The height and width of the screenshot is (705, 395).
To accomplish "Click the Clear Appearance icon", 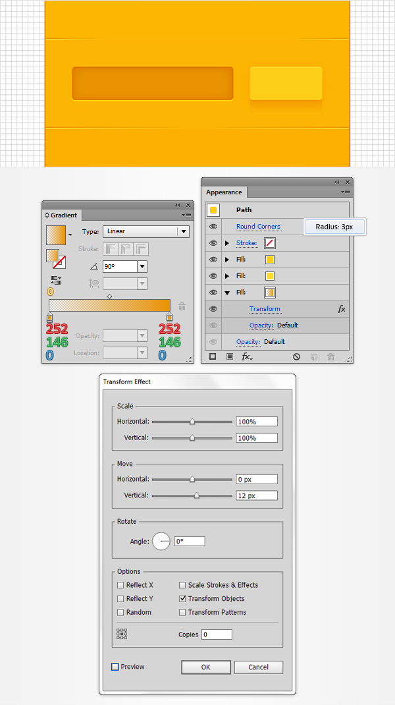I will [296, 356].
